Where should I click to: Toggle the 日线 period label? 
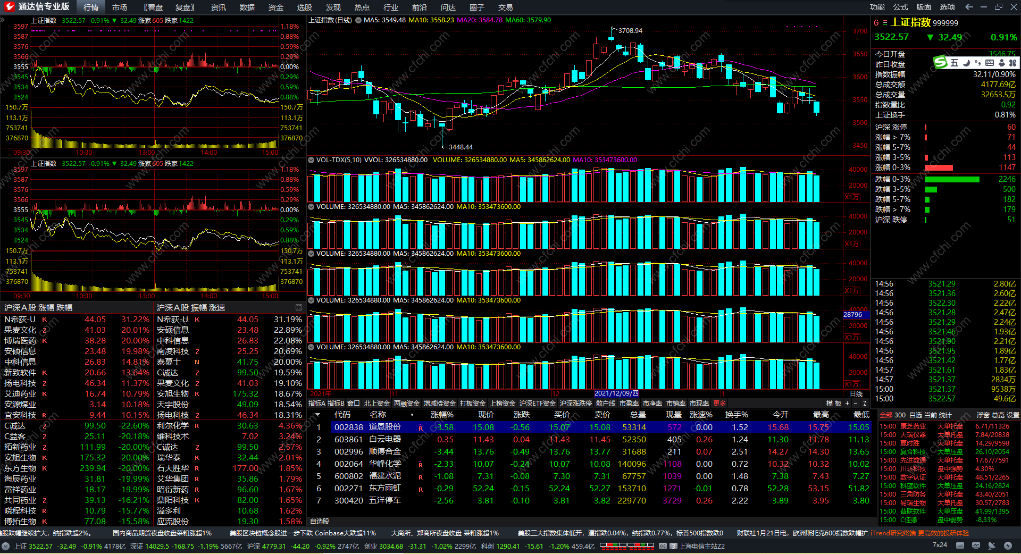[856, 394]
